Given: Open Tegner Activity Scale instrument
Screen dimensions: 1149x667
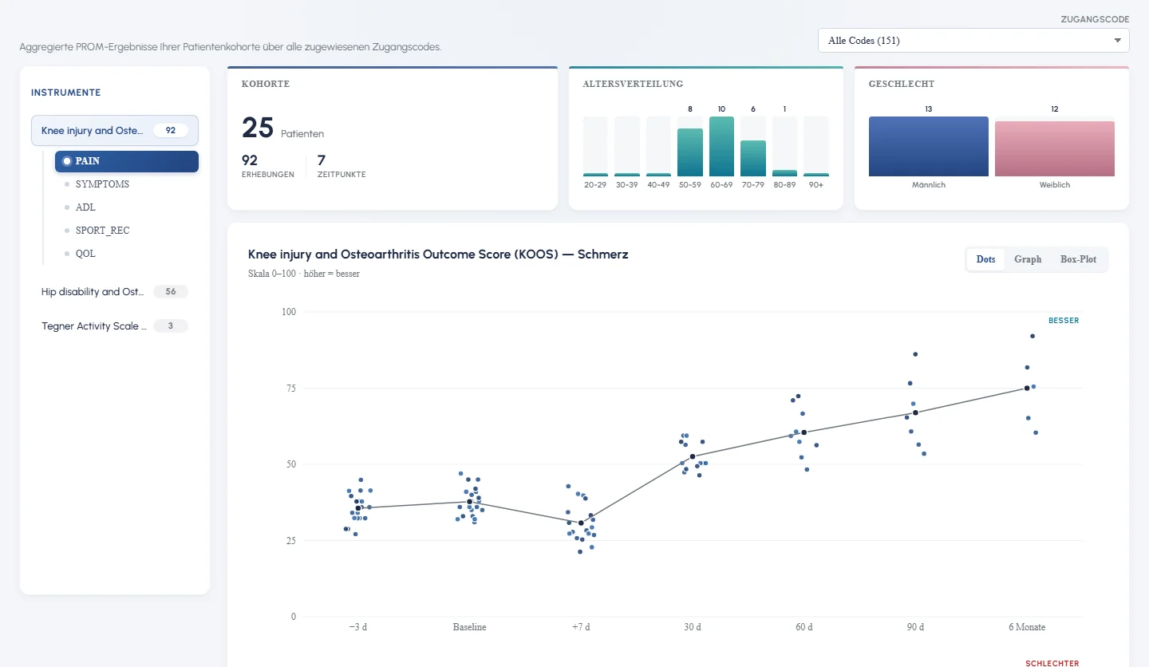Looking at the screenshot, I should (115, 326).
